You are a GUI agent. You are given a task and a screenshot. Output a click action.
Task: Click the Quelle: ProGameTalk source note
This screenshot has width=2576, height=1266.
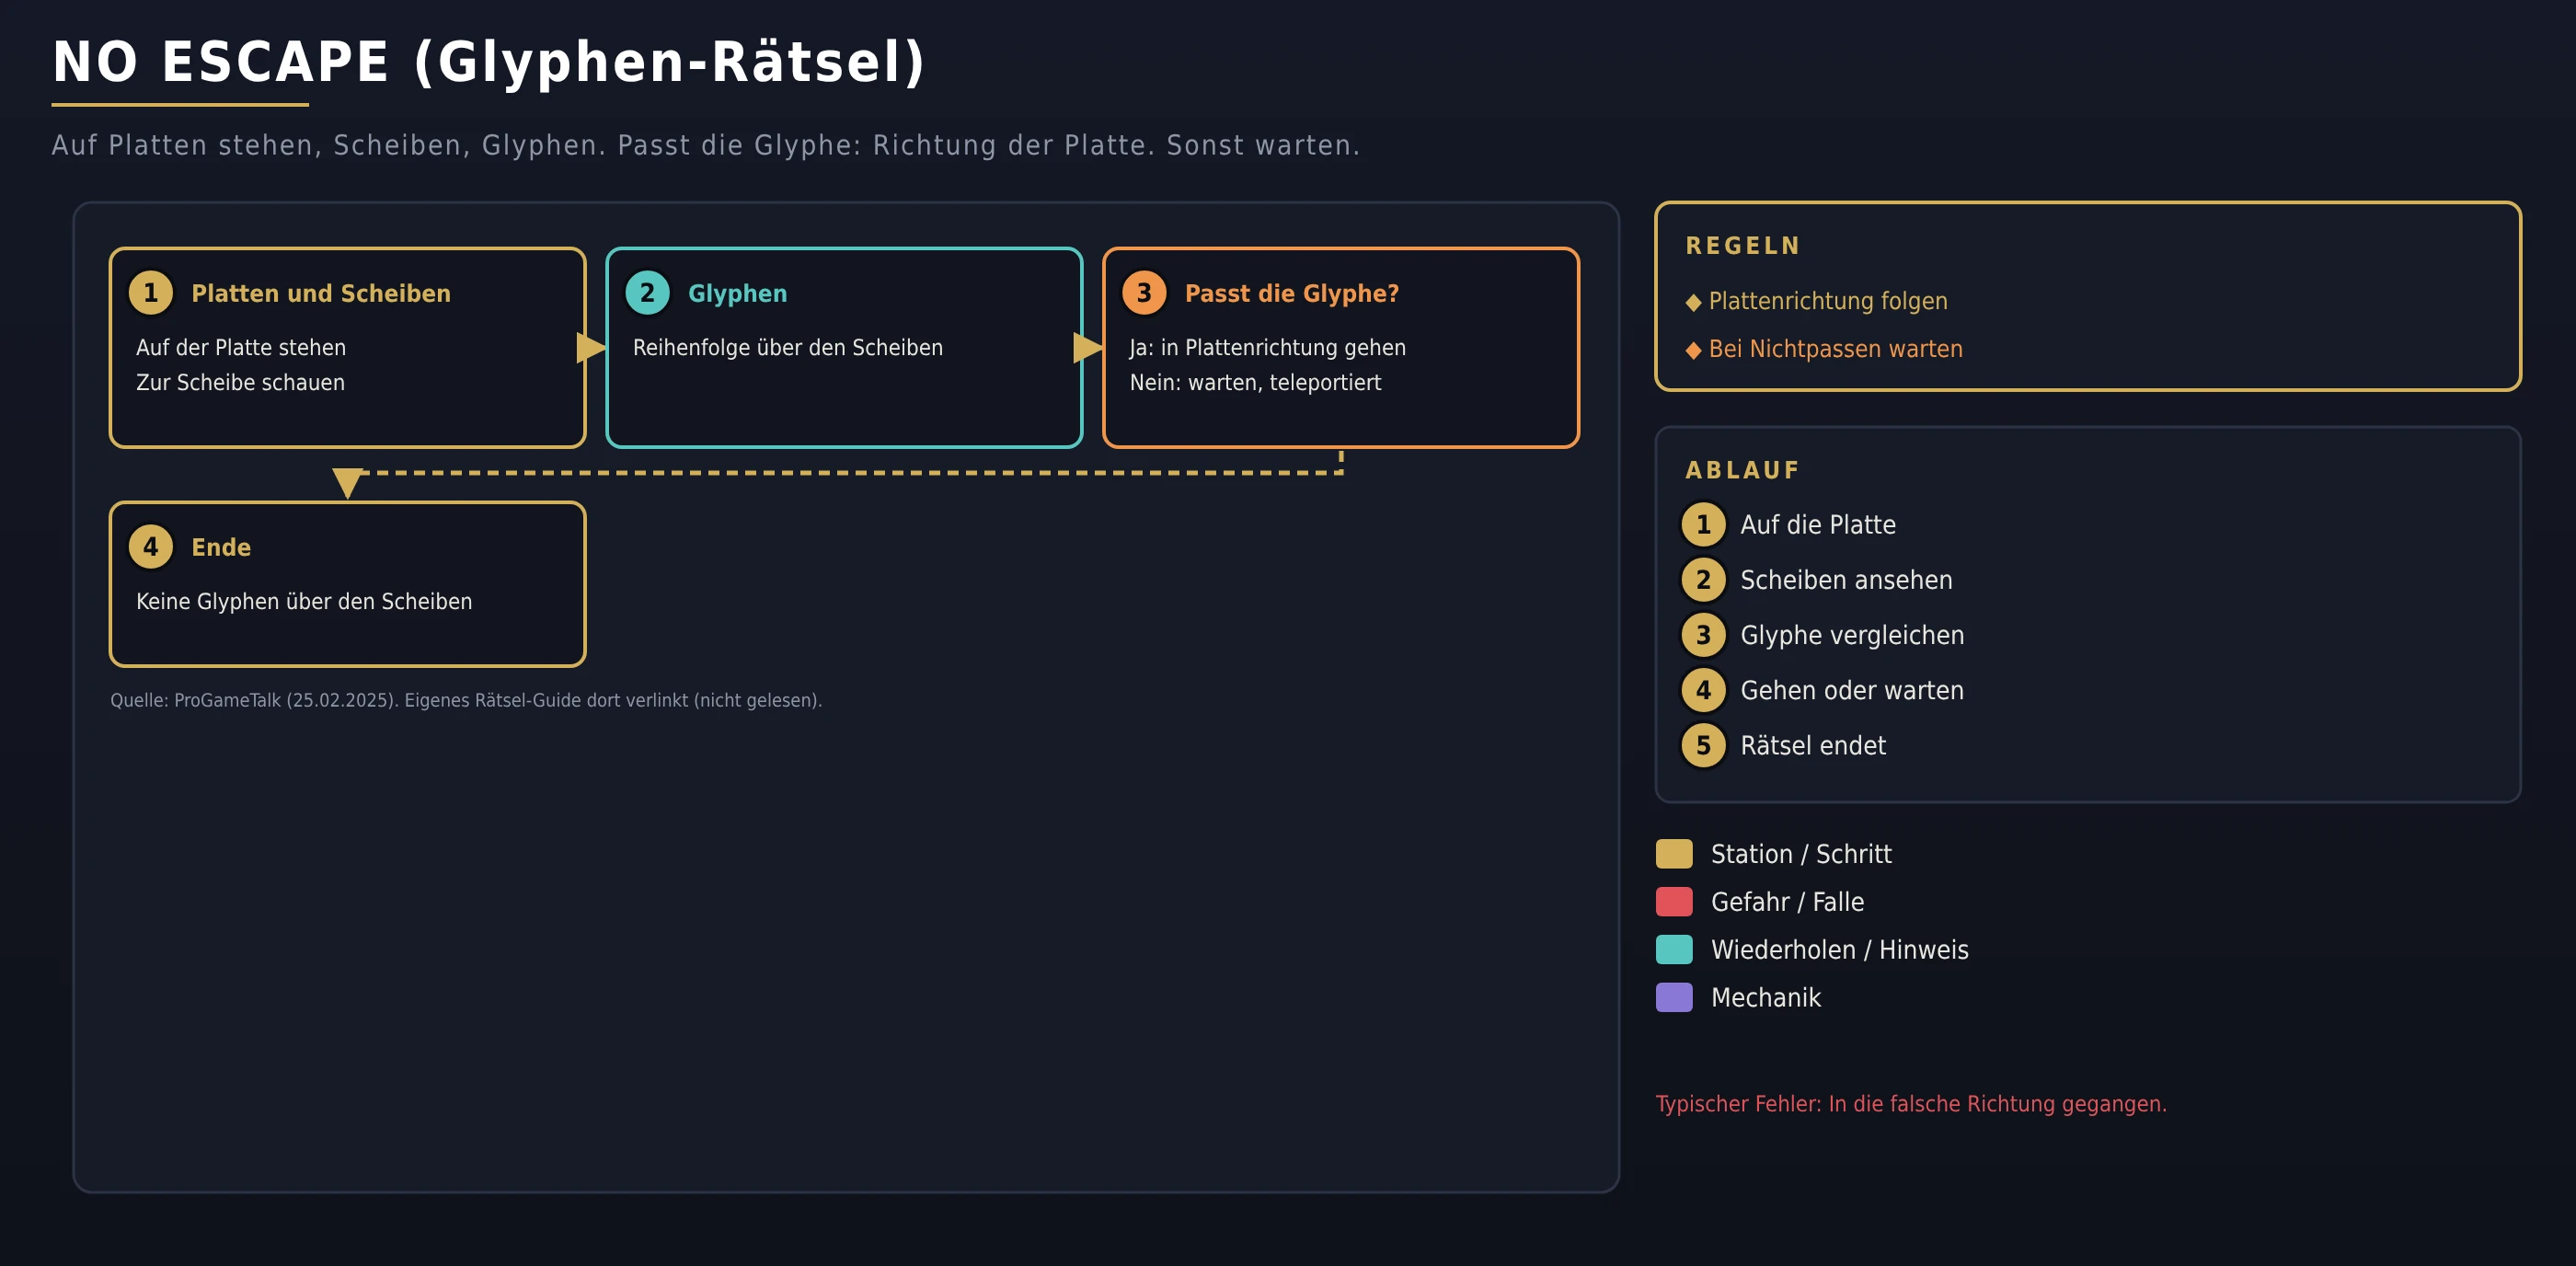466,700
